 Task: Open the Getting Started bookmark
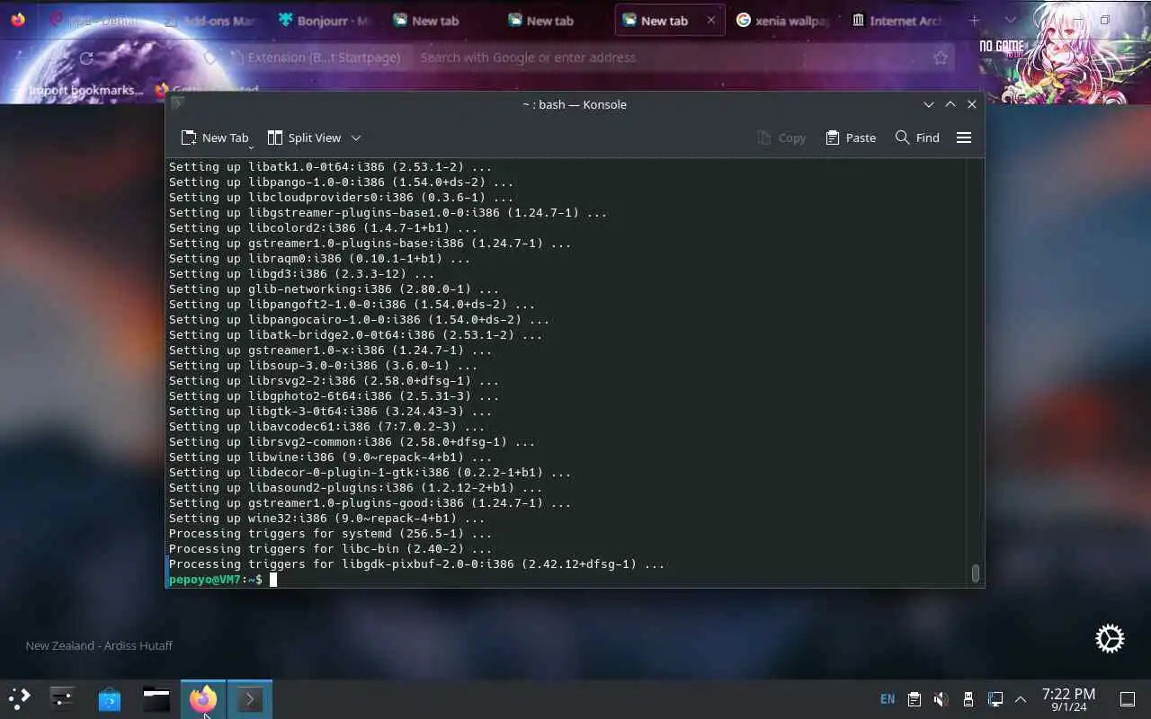[x=207, y=90]
